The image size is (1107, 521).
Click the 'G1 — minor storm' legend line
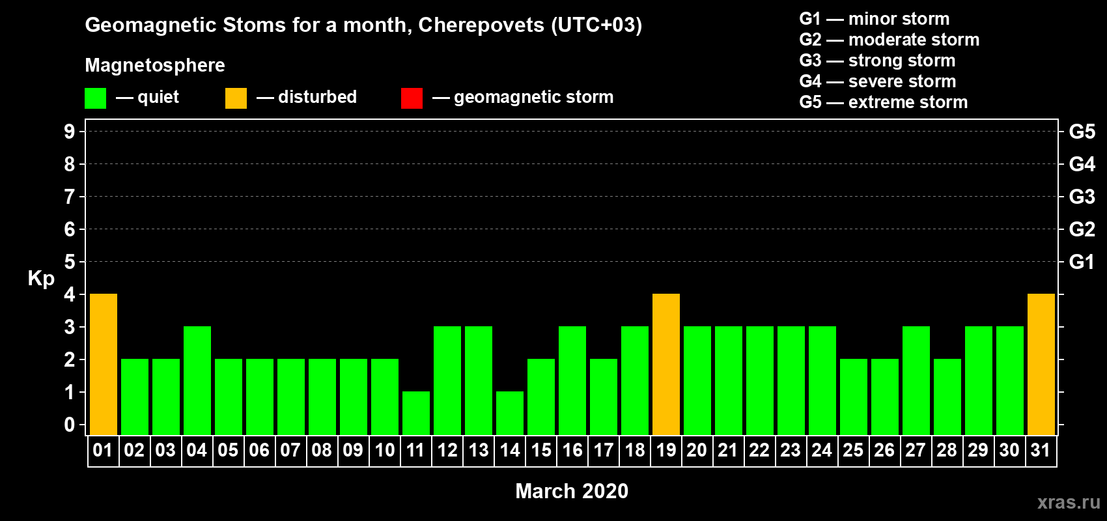875,19
